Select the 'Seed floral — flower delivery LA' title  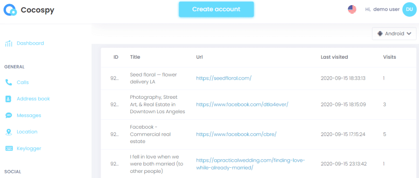153,78
